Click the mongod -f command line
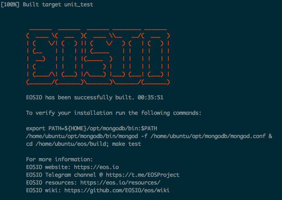Screen dimensions: 282x200 [x=149, y=136]
